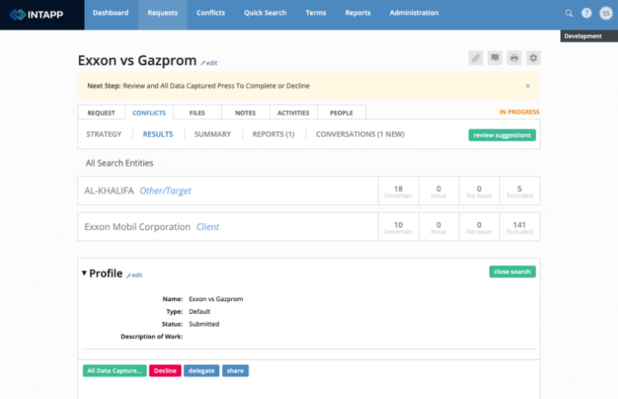Edit the Profile section

coord(134,275)
